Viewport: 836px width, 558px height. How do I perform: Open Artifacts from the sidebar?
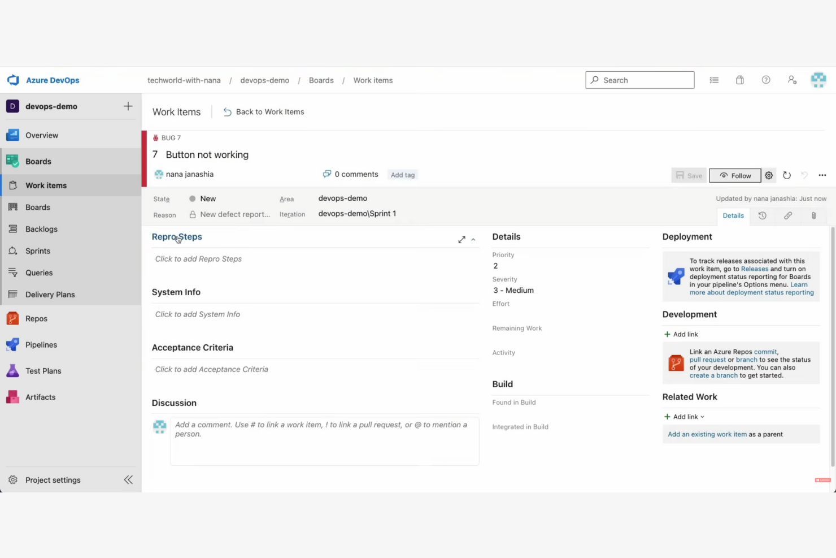(x=40, y=397)
